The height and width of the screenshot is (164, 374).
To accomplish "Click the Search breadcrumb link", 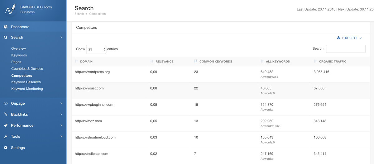I will click(x=79, y=14).
